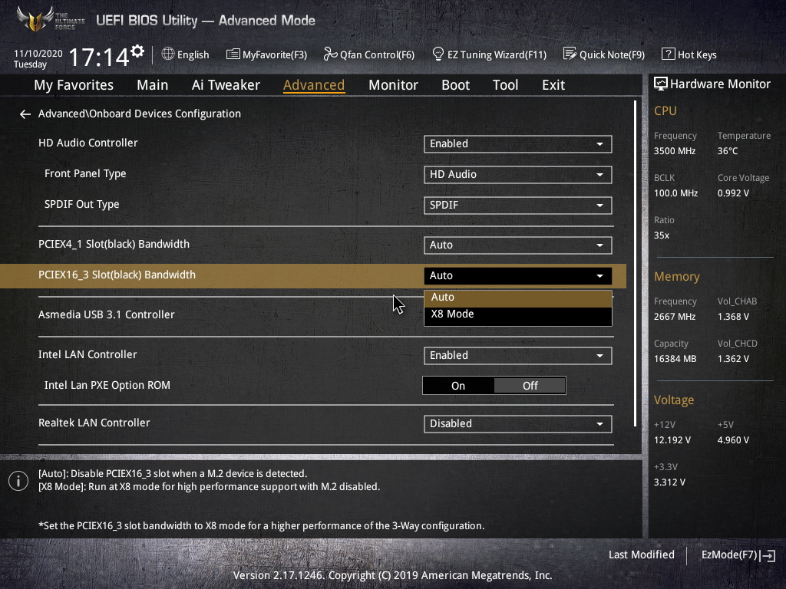The width and height of the screenshot is (786, 589).
Task: Select the Realtek LAN Controller label
Action: pos(94,423)
